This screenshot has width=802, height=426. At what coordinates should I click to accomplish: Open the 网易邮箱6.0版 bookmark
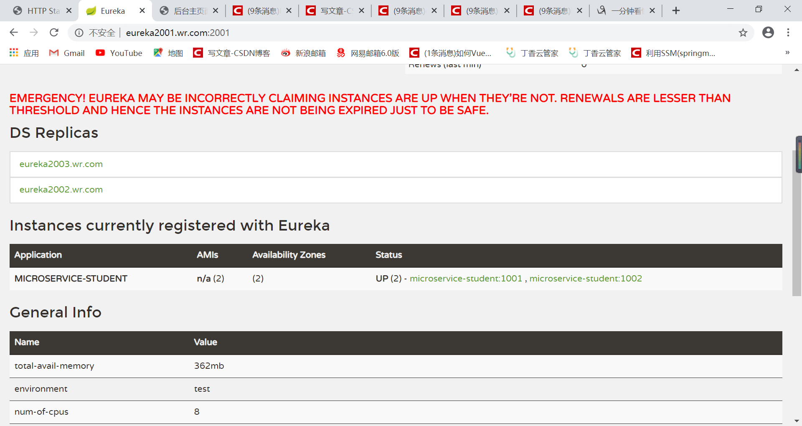click(368, 53)
